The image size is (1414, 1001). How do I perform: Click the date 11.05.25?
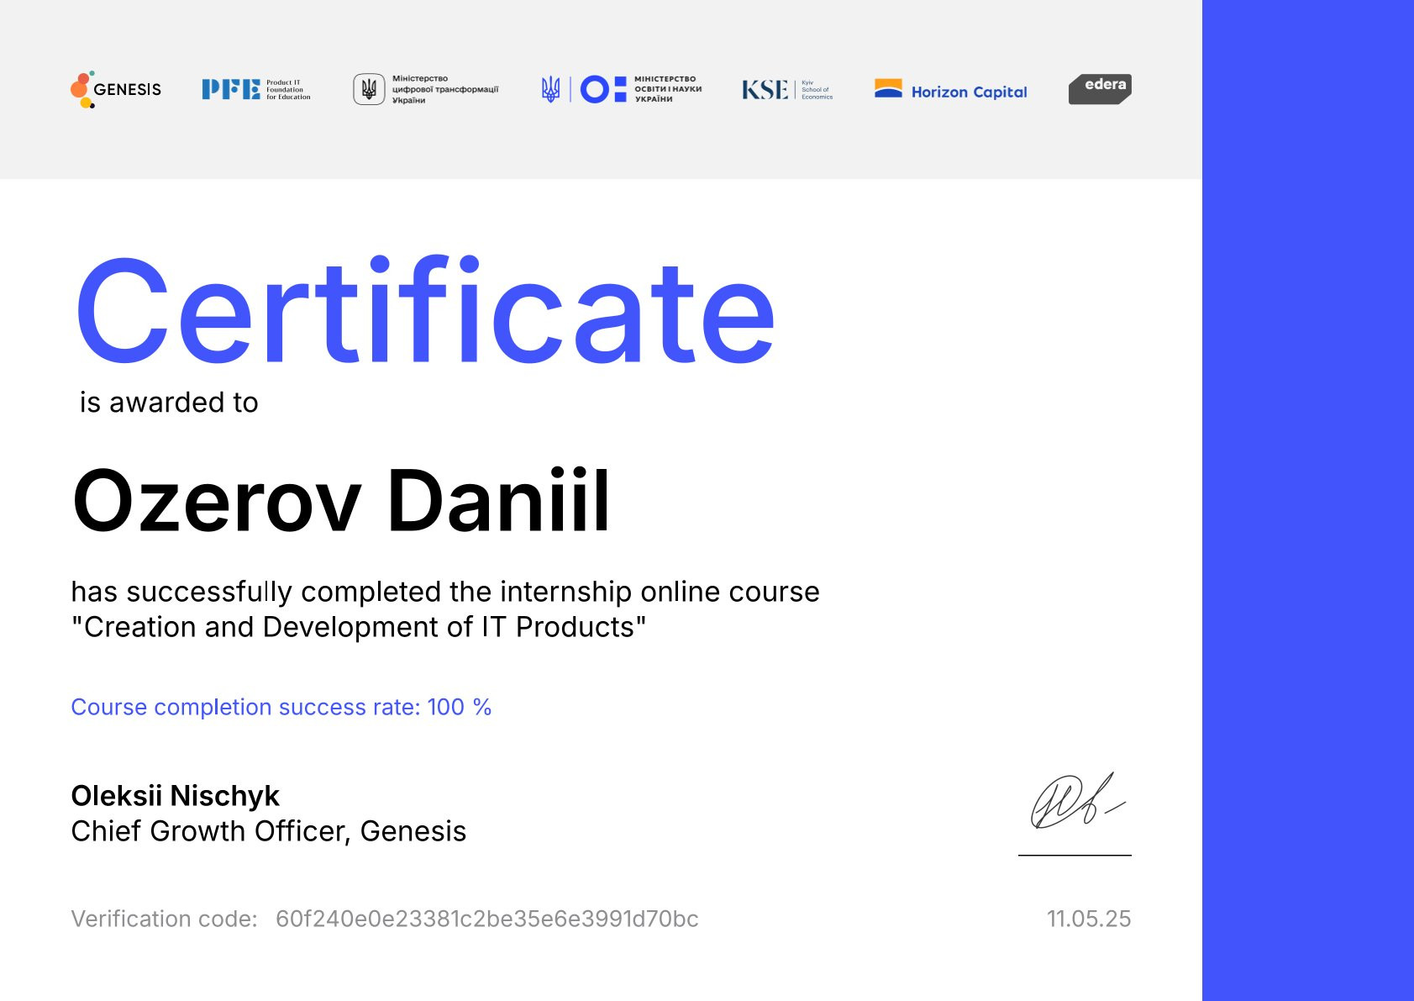coord(1088,919)
